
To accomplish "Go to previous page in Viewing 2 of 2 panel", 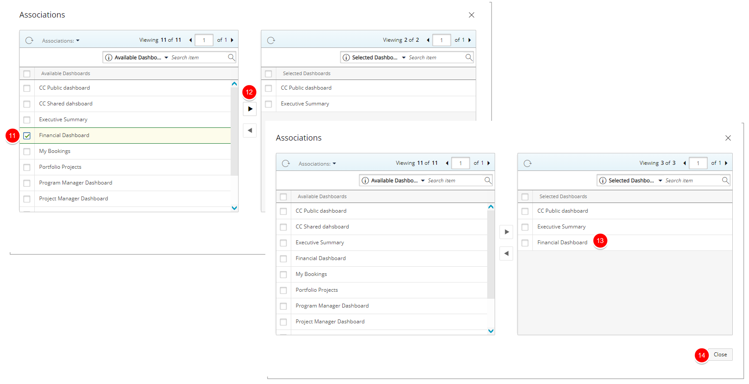I will point(428,40).
